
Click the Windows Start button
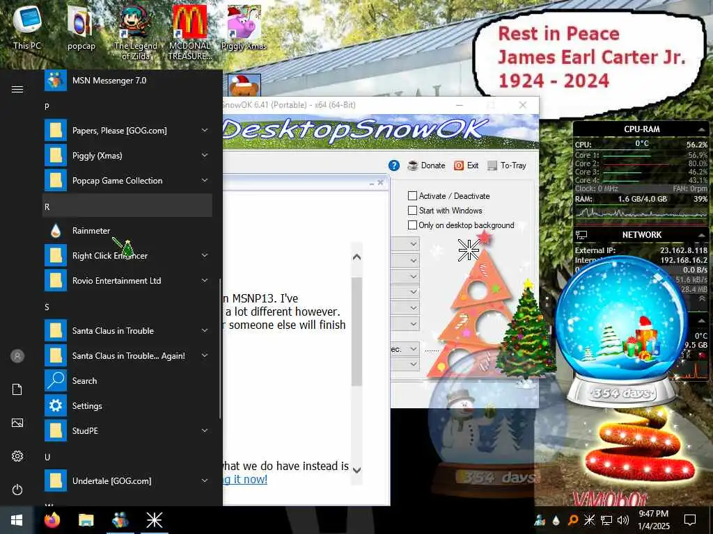point(17,520)
